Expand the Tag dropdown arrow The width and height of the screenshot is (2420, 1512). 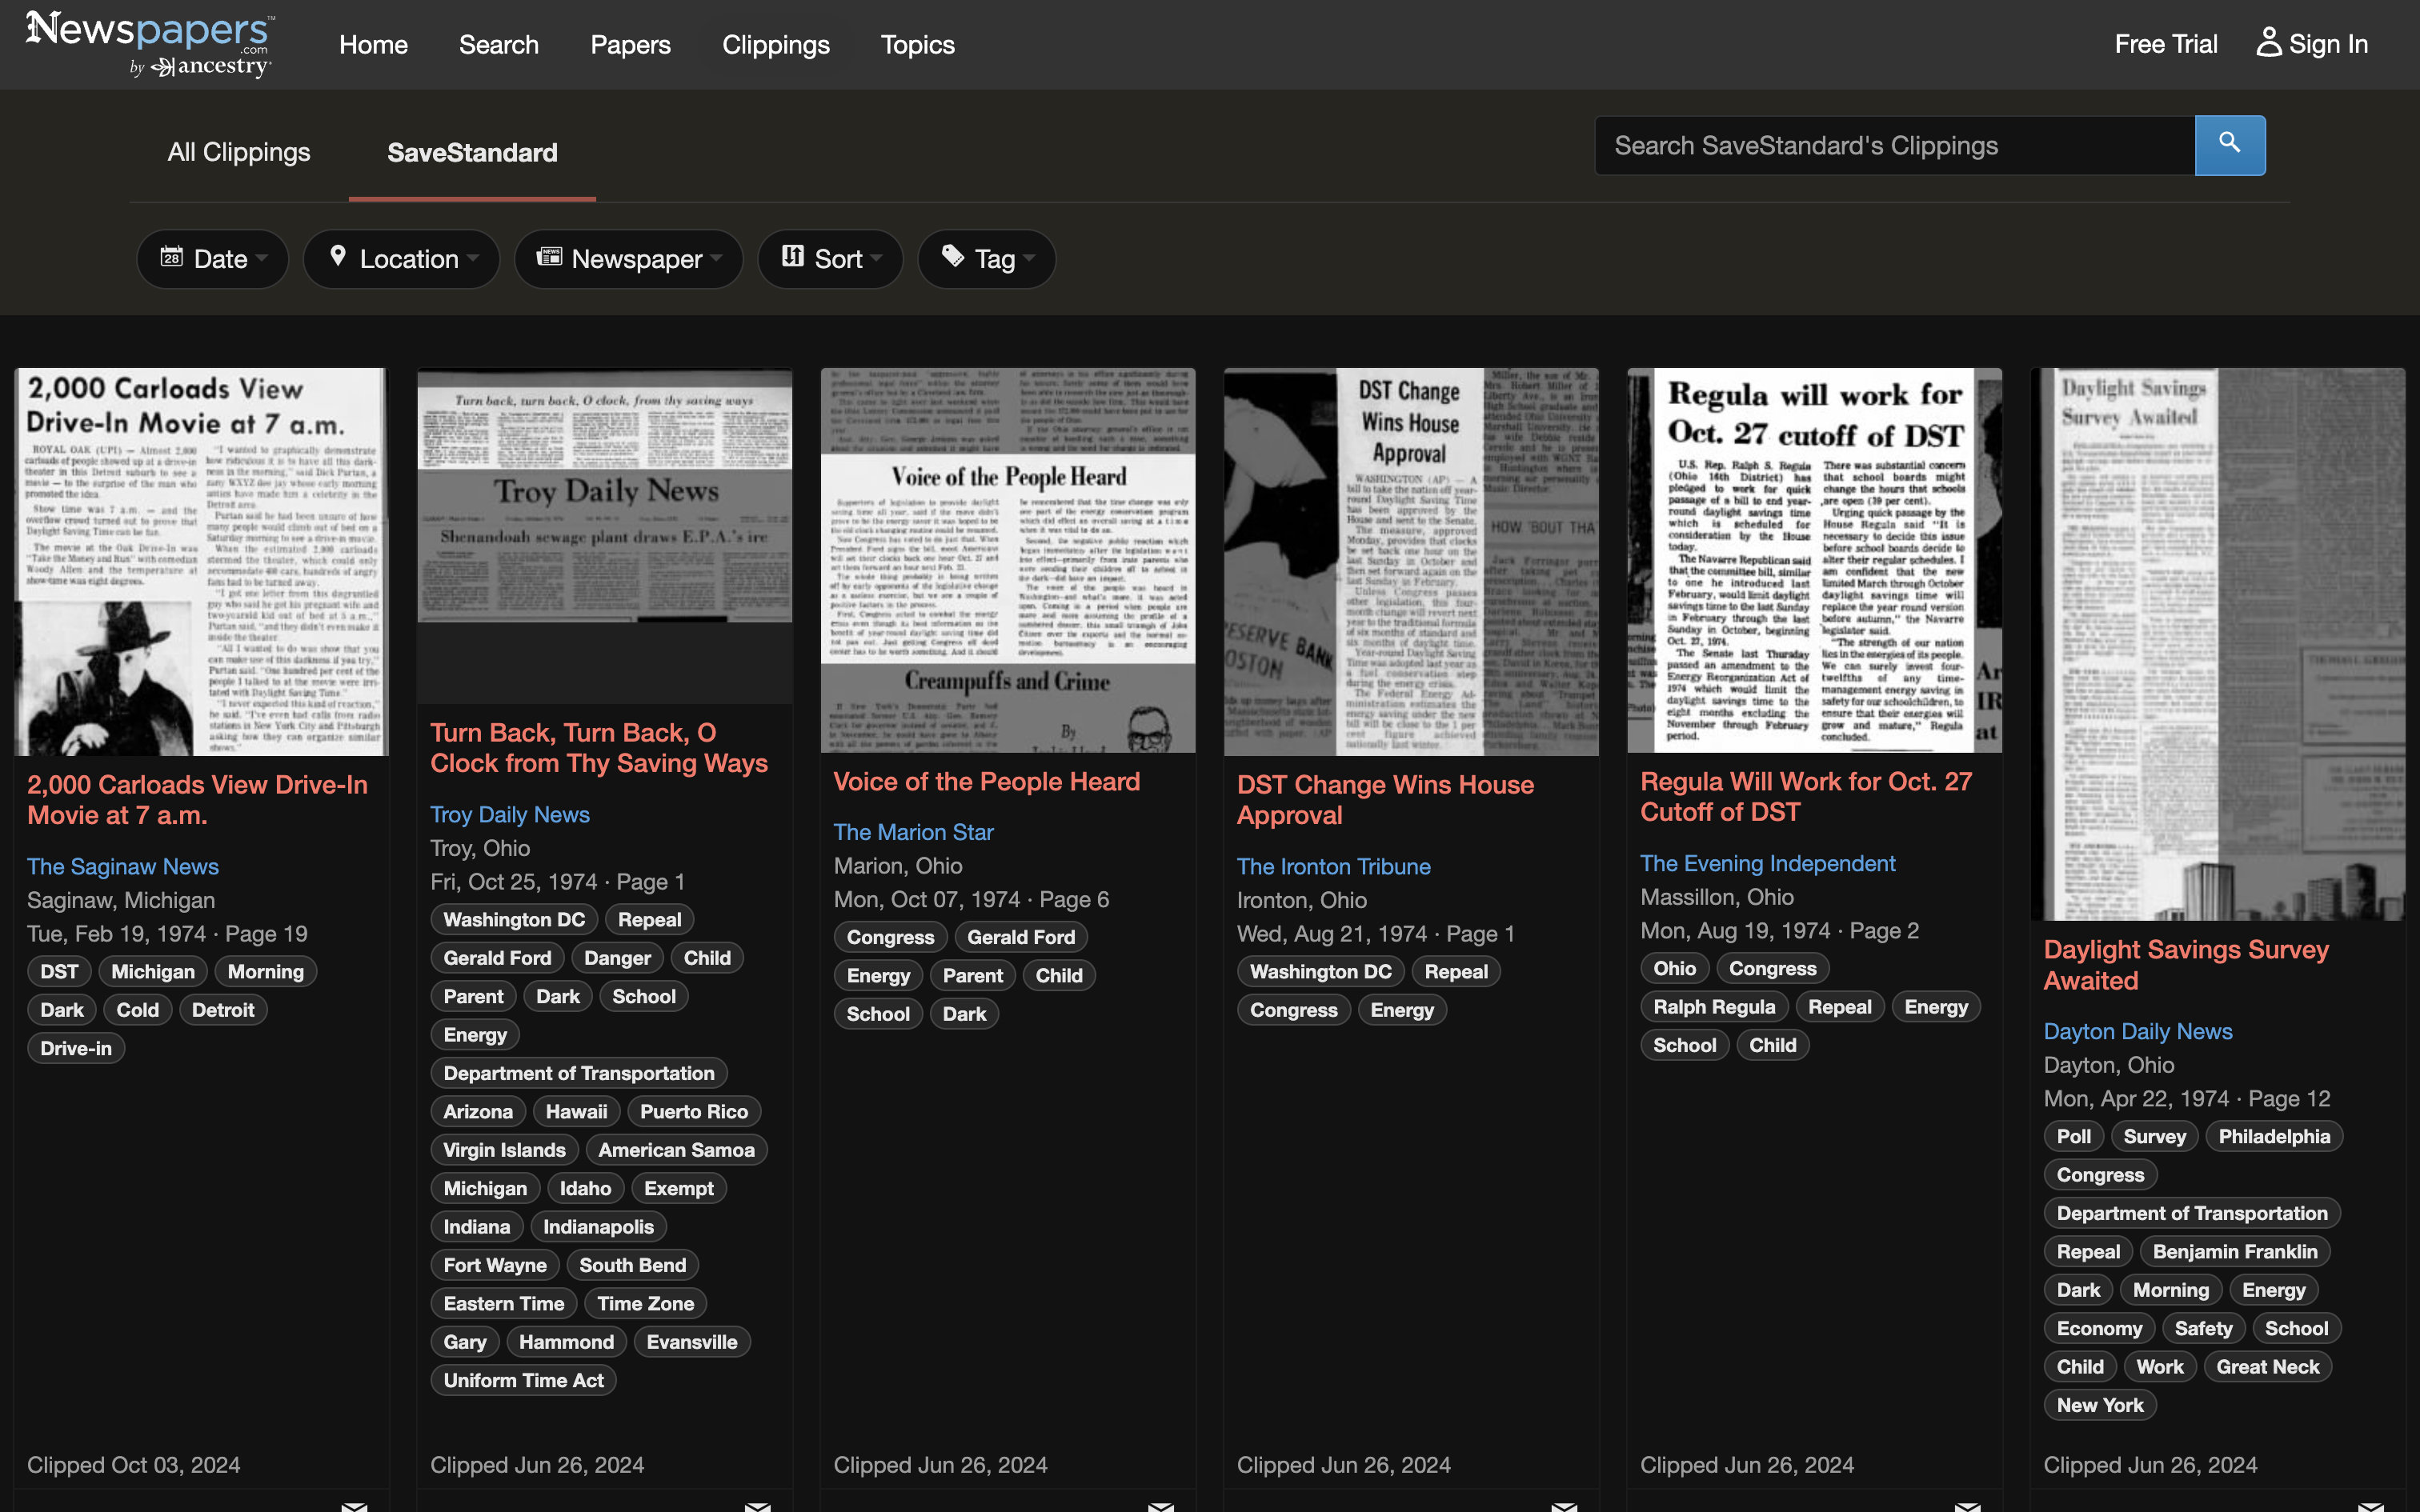tap(1029, 258)
